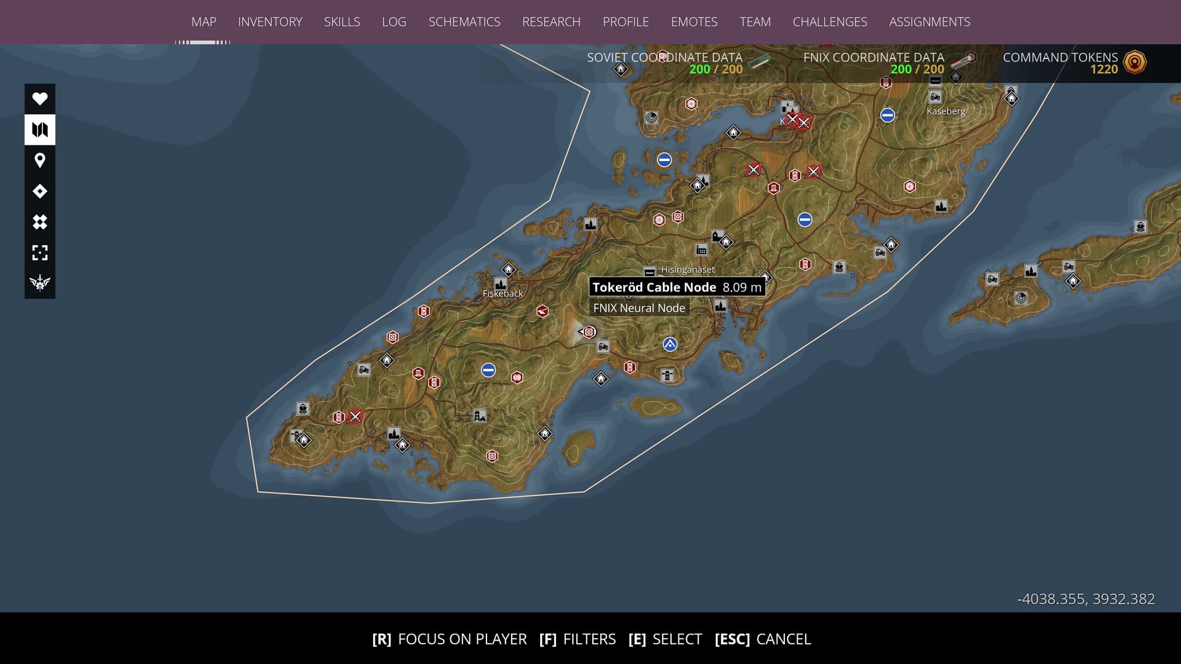Screen dimensions: 1181x664
Task: Click the [E] Select prompt
Action: pyautogui.click(x=665, y=639)
